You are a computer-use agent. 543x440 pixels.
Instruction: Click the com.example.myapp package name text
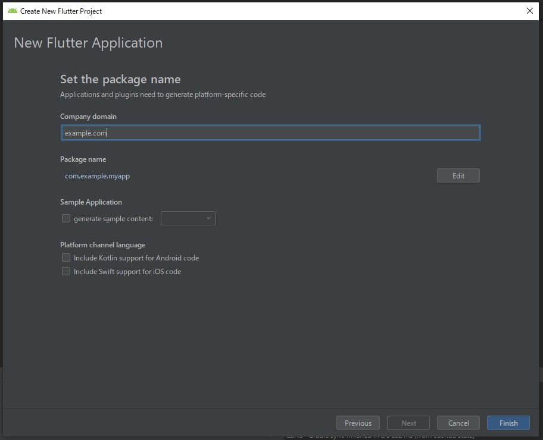[x=96, y=176]
